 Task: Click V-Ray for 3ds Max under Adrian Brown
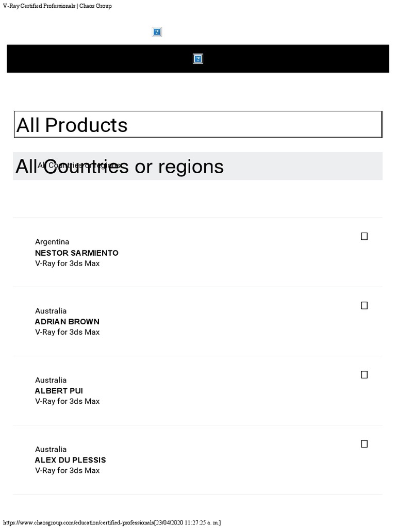(x=67, y=332)
